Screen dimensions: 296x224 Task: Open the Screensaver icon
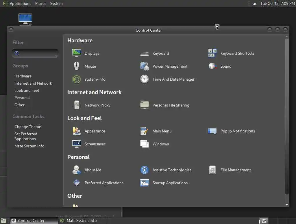coord(76,144)
